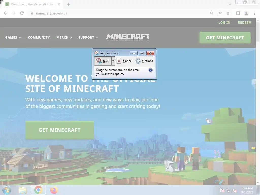Viewport: 260px width, 195px height.
Task: Click the New snip button
Action: 103,61
